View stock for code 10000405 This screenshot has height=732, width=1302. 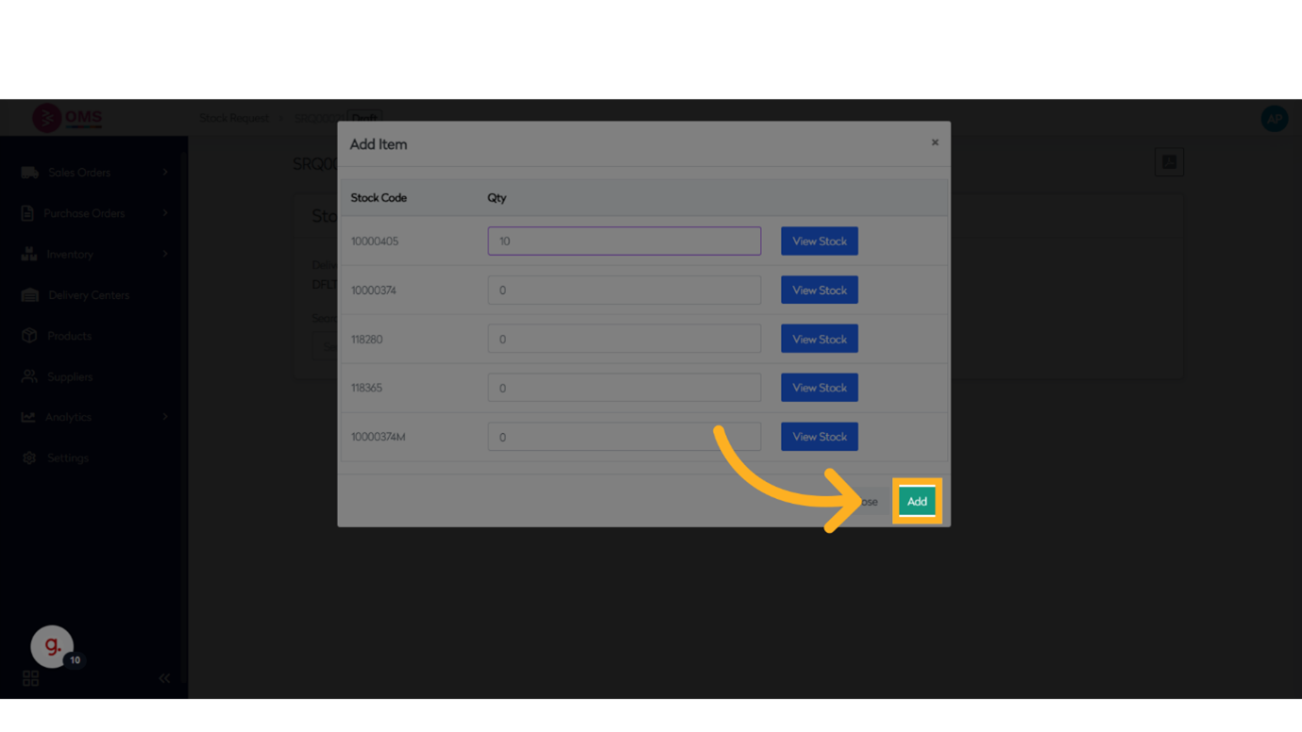click(819, 241)
